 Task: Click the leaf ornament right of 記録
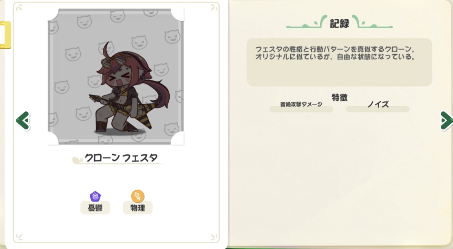tap(372, 22)
